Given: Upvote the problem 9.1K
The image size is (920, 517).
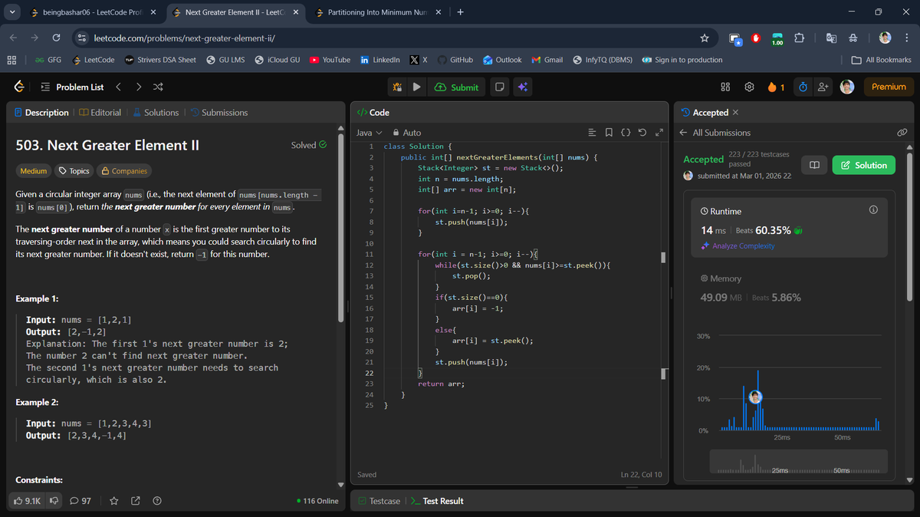Looking at the screenshot, I should click(28, 501).
